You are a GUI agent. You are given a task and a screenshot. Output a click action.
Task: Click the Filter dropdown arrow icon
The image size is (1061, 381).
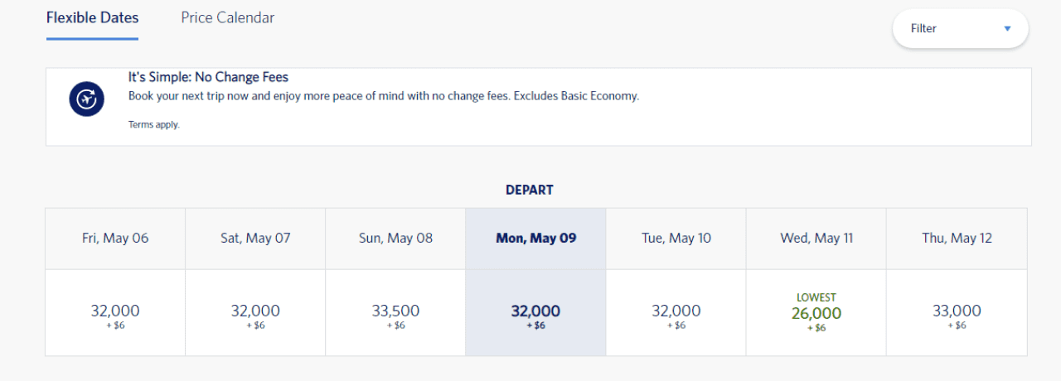(x=1007, y=28)
